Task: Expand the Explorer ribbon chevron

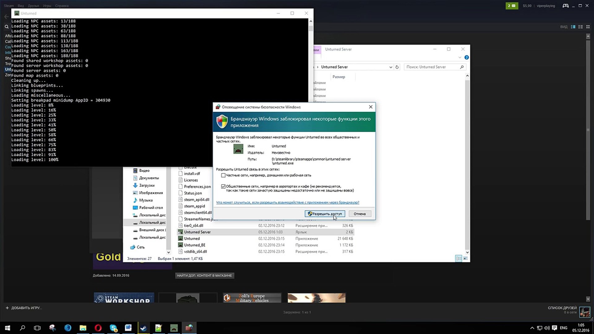Action: (460, 58)
